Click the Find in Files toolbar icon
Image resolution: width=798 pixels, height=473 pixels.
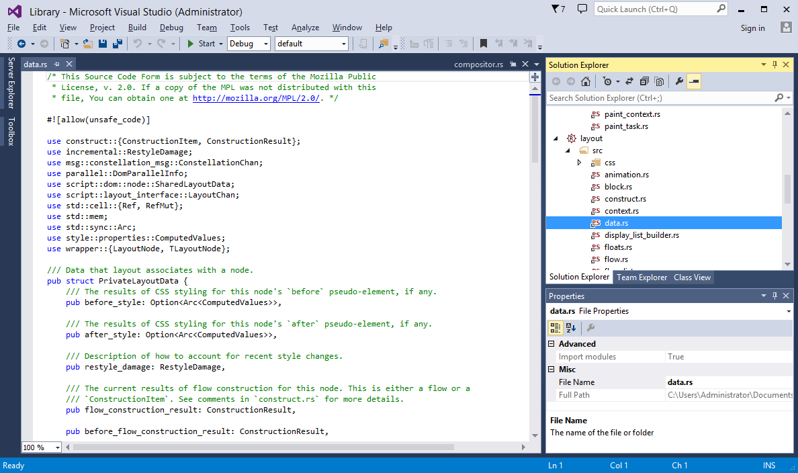coord(383,44)
